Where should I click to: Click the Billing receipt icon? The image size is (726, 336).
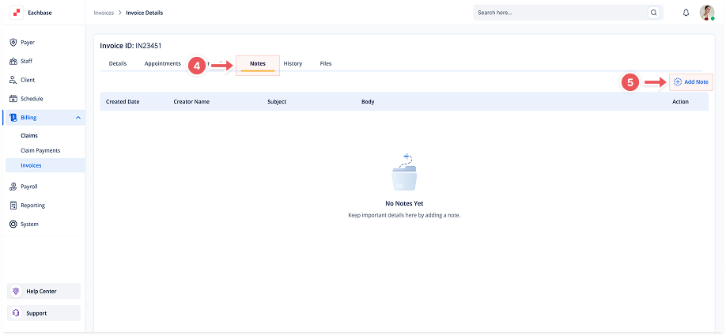point(13,118)
